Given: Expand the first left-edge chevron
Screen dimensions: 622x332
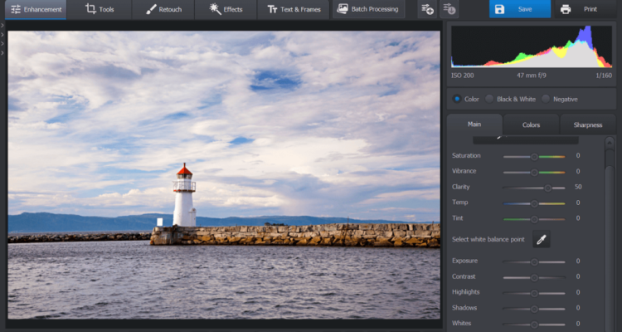Looking at the screenshot, I should (2, 26).
